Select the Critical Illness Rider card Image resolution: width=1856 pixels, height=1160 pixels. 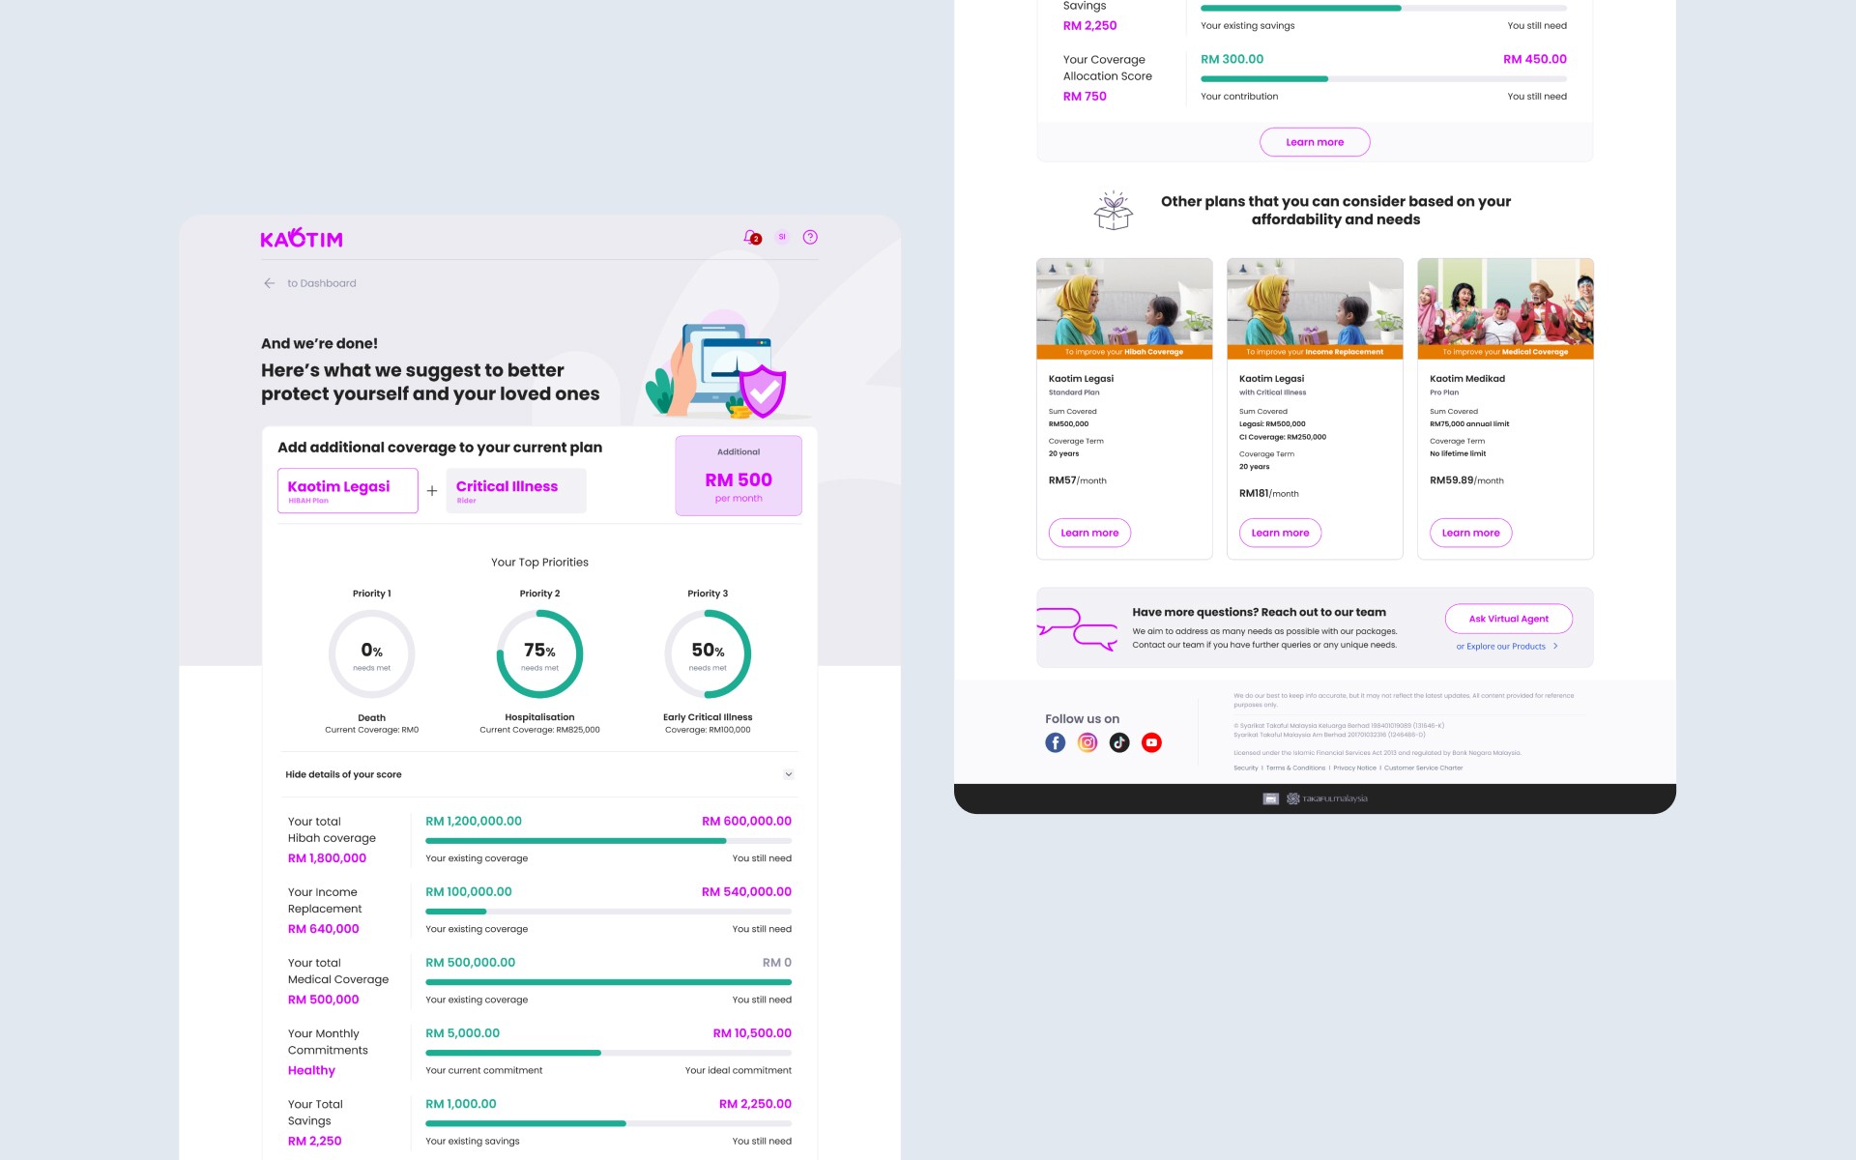[x=515, y=490]
